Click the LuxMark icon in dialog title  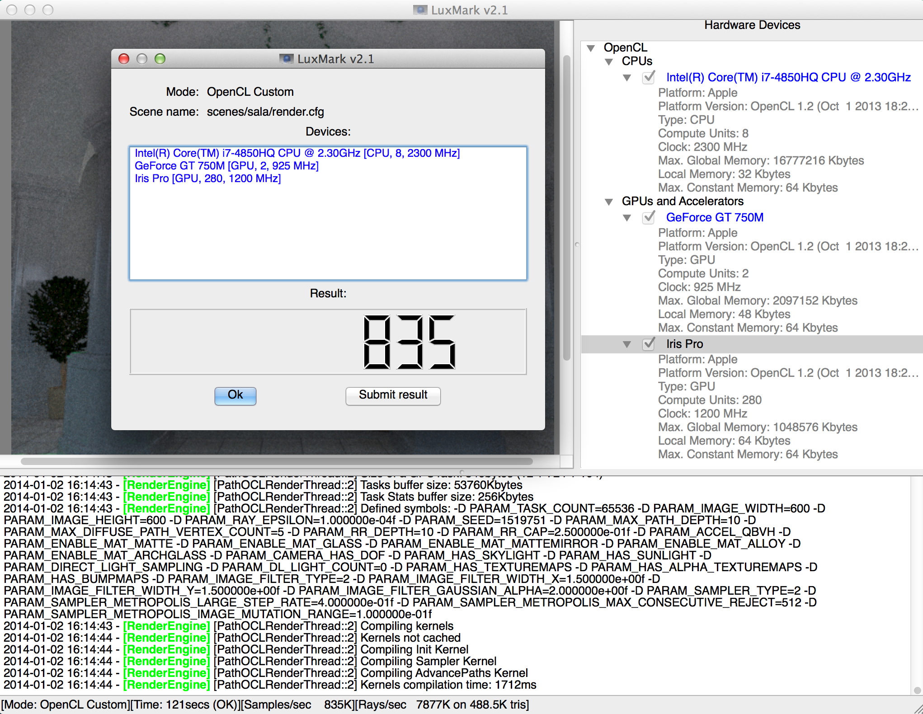coord(286,59)
